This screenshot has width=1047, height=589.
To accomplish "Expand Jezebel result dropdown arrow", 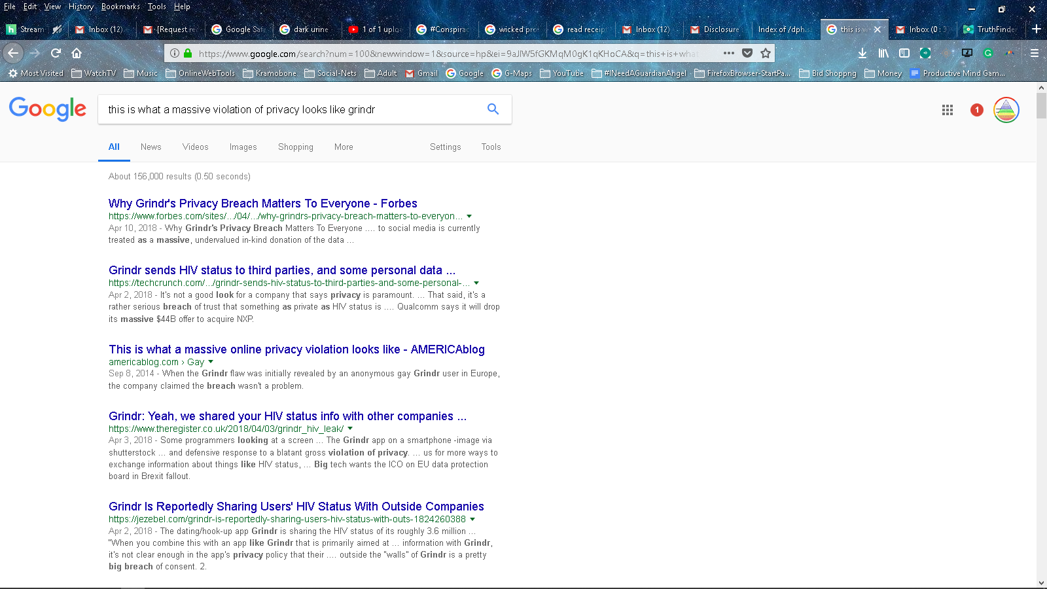I will (x=472, y=519).
